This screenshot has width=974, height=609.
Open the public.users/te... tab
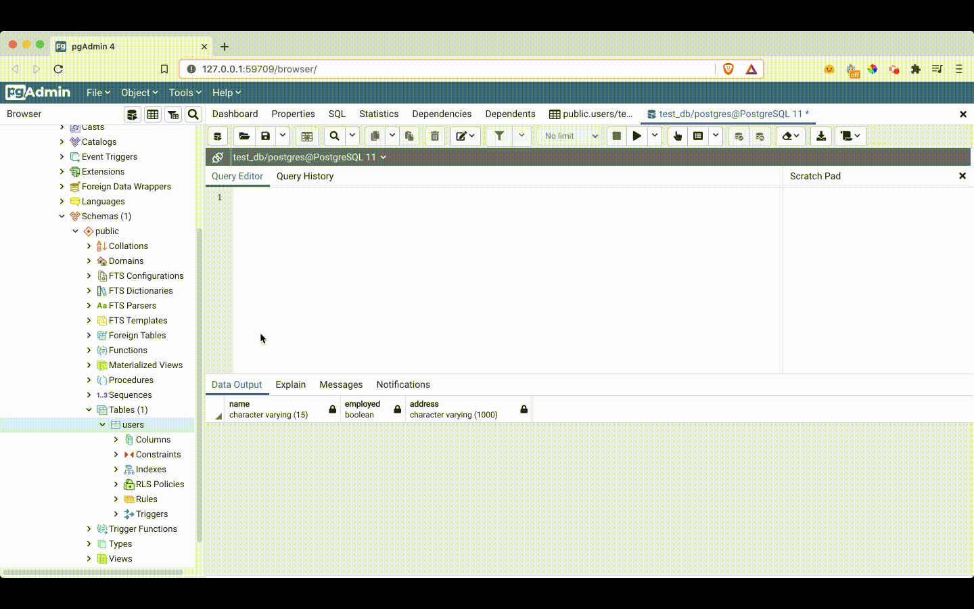point(591,114)
